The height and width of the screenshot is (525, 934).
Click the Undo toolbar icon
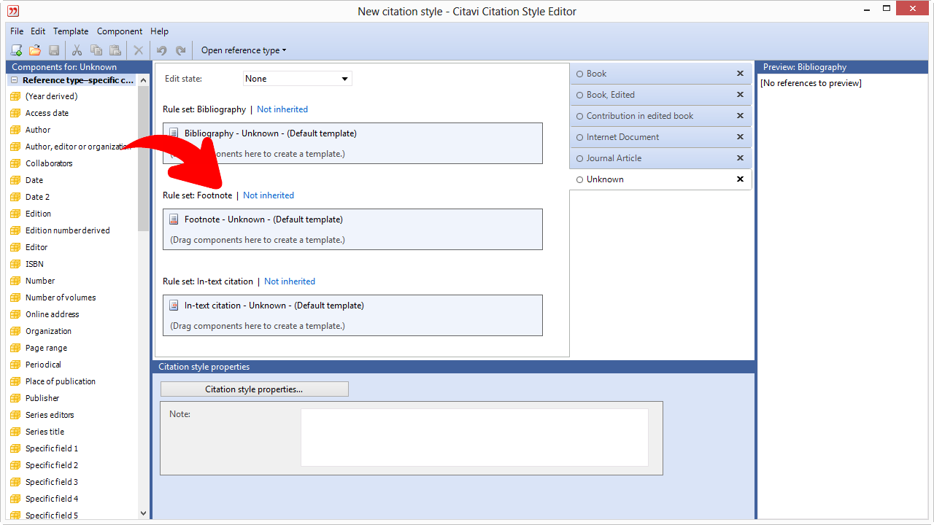(x=161, y=50)
